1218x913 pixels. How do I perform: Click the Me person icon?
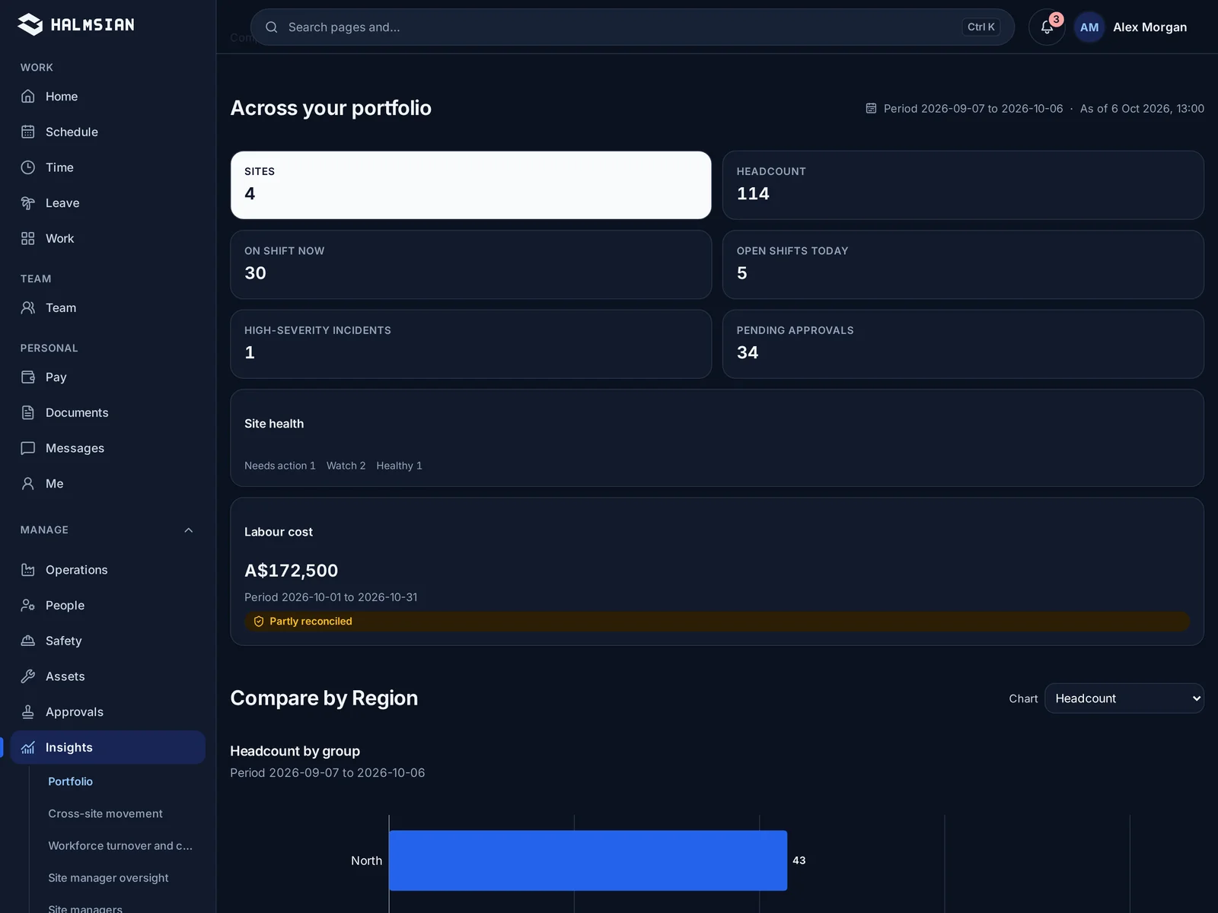(28, 483)
